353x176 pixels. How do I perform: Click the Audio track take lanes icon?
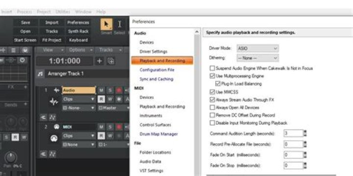coord(43,117)
